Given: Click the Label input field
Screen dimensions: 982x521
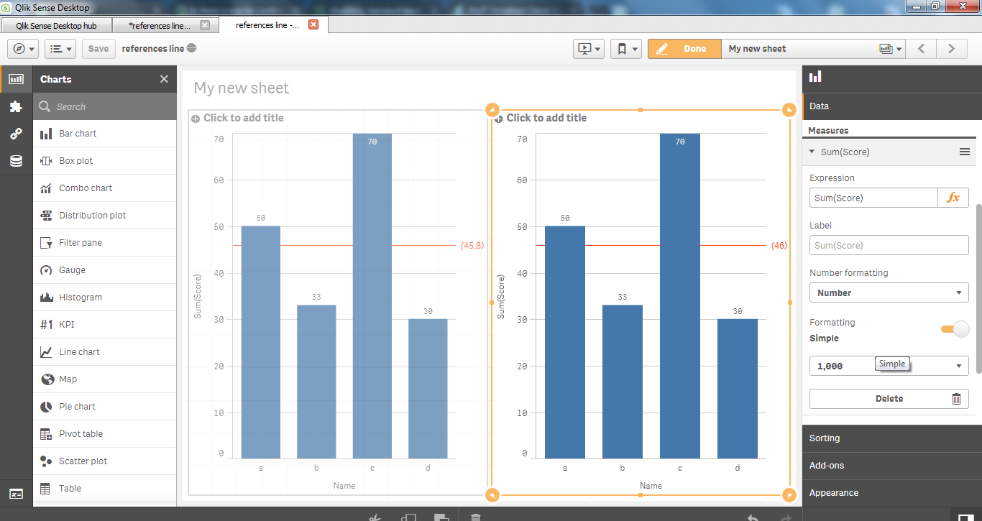Looking at the screenshot, I should [889, 245].
